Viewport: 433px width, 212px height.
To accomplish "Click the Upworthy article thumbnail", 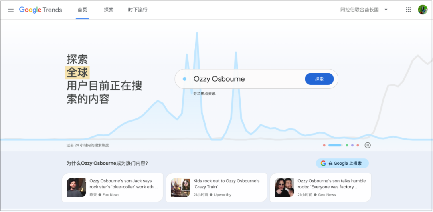I will [180, 188].
